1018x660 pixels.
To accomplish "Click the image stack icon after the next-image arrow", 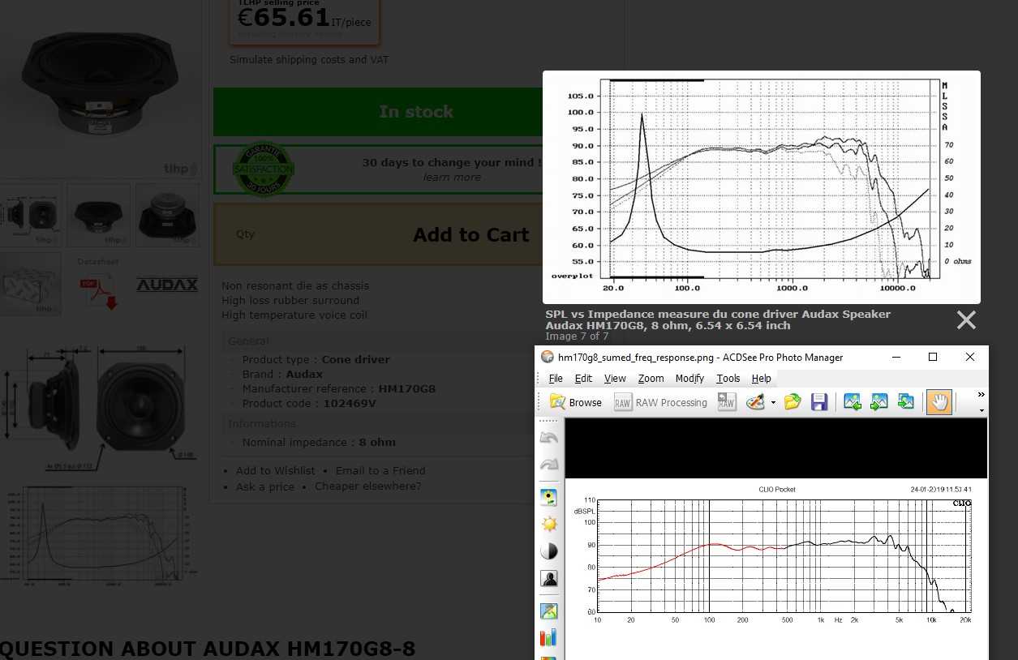I will pyautogui.click(x=906, y=402).
